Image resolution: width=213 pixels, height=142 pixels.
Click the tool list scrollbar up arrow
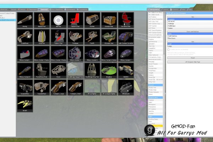coord(164,13)
